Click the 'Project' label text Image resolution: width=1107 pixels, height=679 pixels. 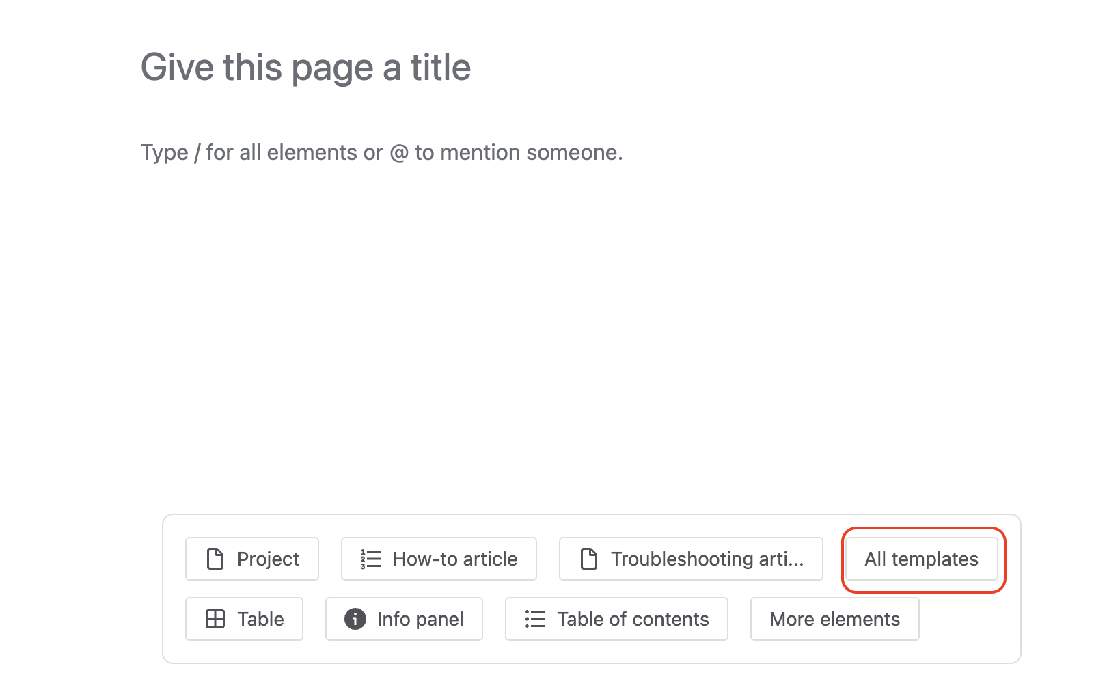coord(268,559)
